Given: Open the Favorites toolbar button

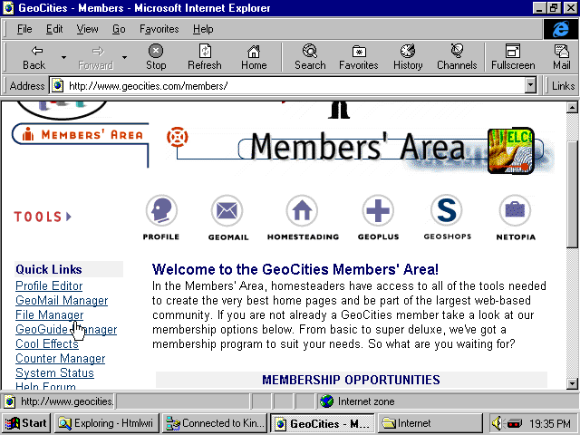Looking at the screenshot, I should click(x=359, y=57).
